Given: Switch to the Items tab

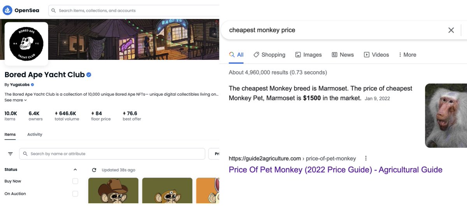Looking at the screenshot, I should pyautogui.click(x=10, y=135).
